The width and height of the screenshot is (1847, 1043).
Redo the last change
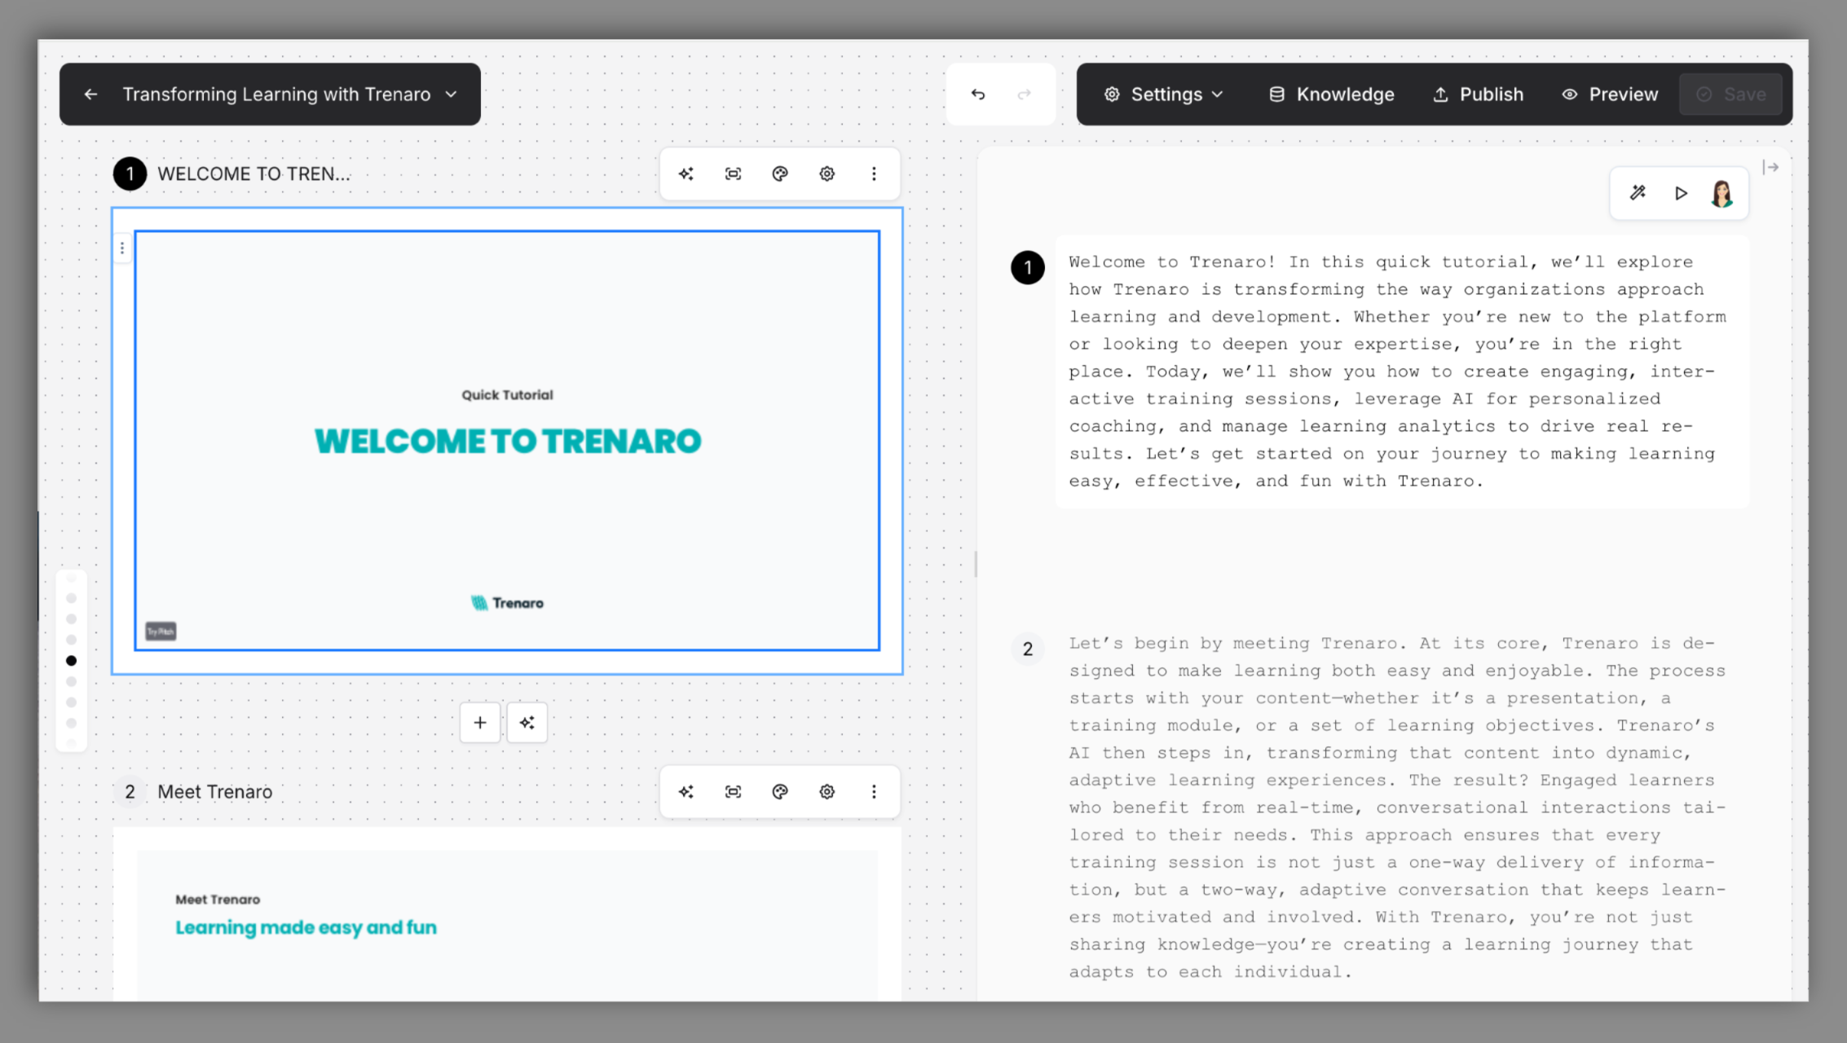(x=1025, y=94)
